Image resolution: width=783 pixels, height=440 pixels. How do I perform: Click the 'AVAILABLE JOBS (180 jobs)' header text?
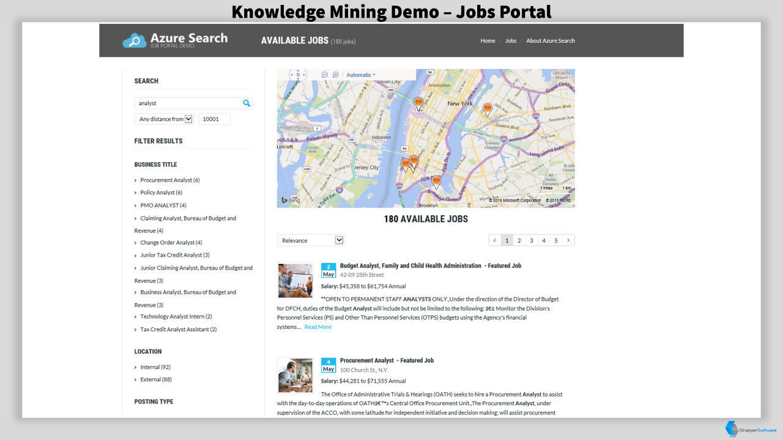tap(308, 41)
